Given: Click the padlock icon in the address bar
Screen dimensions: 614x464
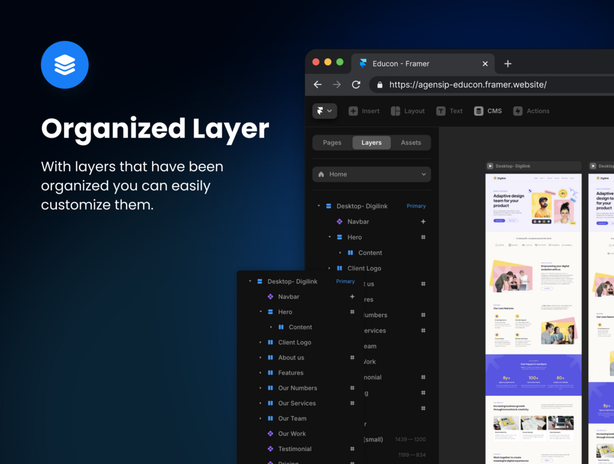Looking at the screenshot, I should click(x=379, y=84).
